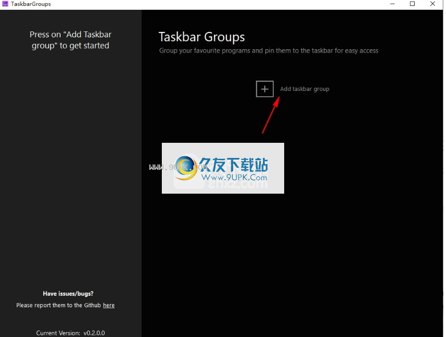The width and height of the screenshot is (446, 337).
Task: Click the plus icon to add group
Action: [265, 89]
